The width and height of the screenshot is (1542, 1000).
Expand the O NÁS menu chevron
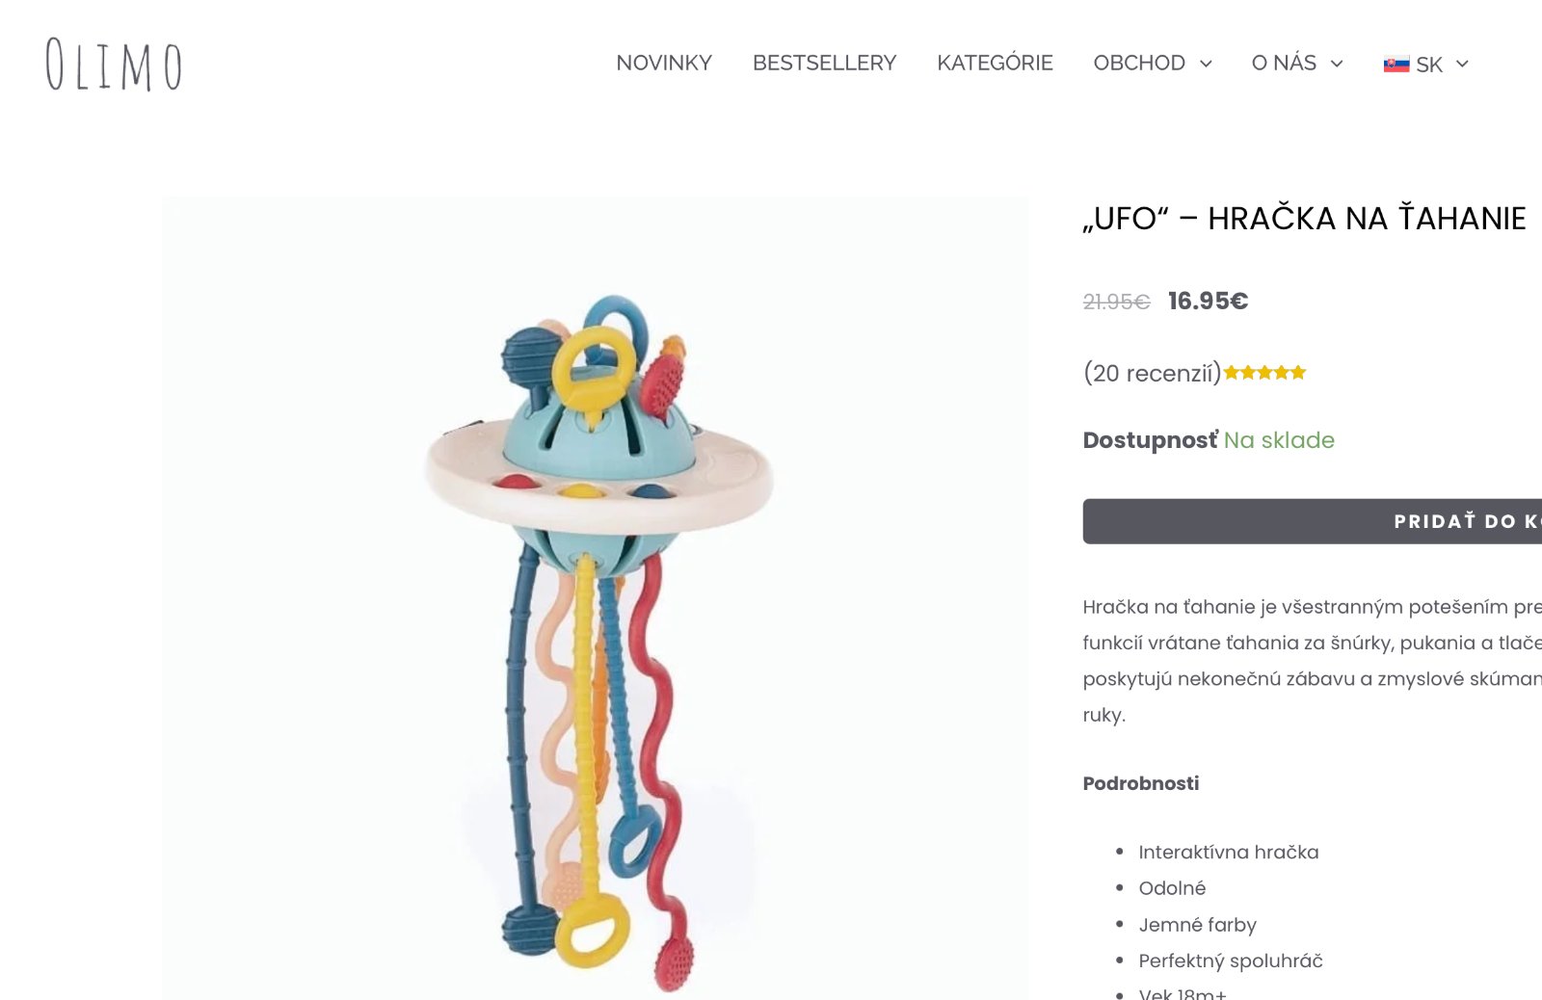pos(1337,64)
